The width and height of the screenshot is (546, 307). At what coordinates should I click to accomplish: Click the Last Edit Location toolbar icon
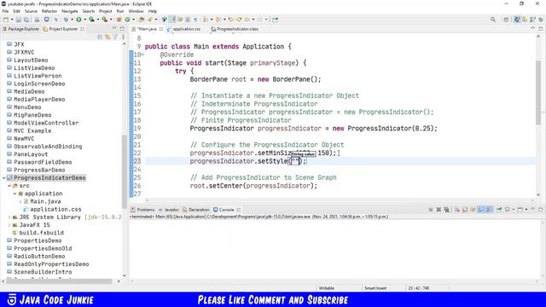231,20
